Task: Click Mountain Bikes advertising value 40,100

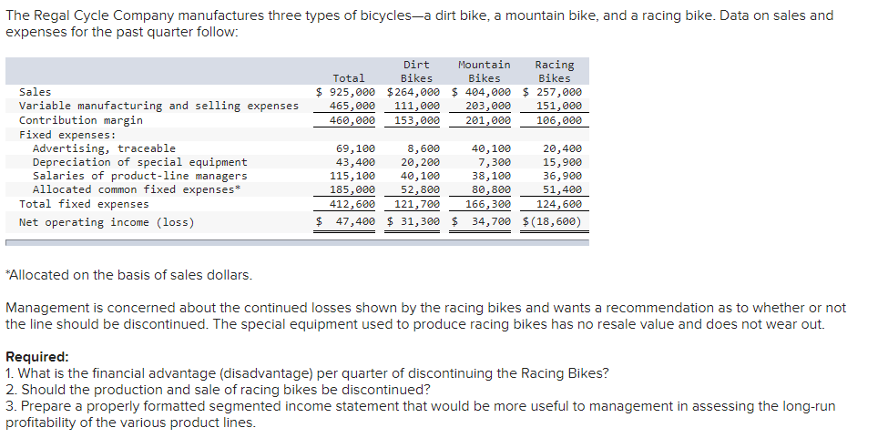Action: point(492,148)
